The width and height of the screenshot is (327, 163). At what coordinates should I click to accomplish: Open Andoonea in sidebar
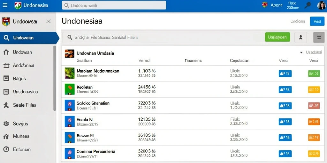[x=23, y=66]
